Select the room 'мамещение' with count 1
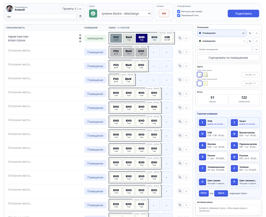The height and width of the screenshot is (217, 266). [x=222, y=41]
